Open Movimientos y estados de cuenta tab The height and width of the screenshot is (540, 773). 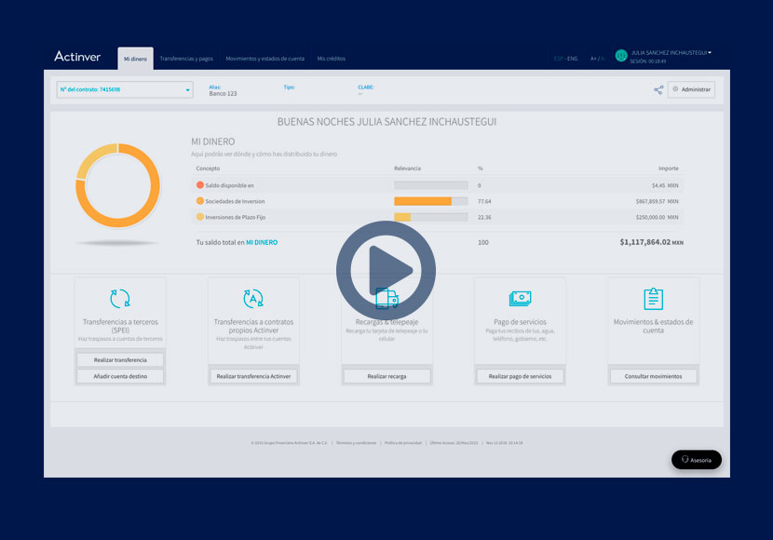(264, 59)
